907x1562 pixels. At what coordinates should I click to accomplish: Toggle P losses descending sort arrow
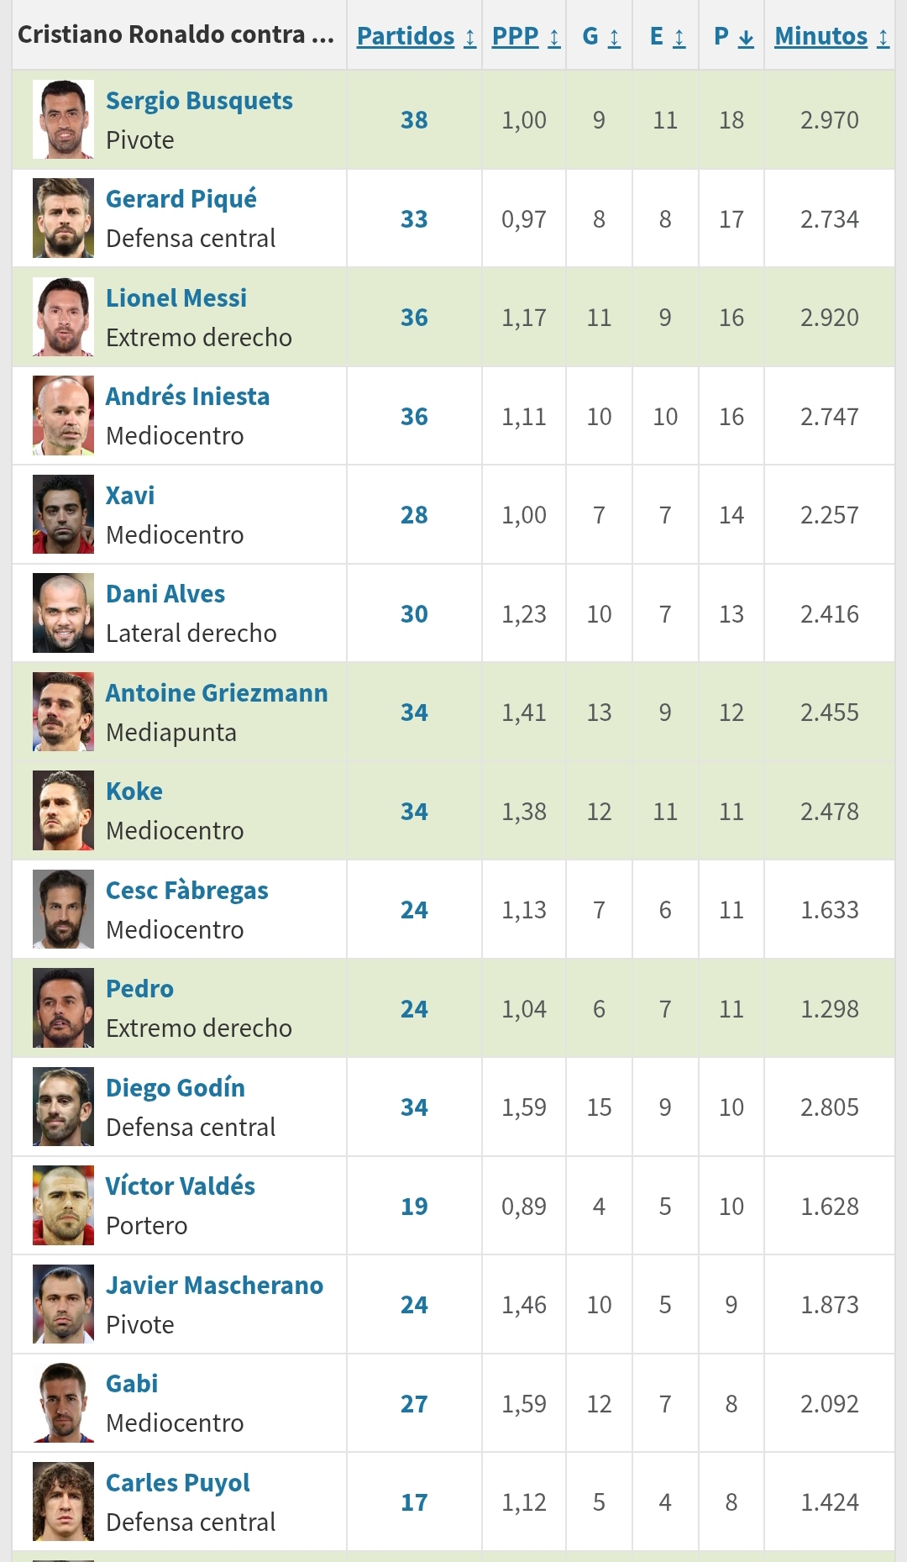tap(746, 38)
